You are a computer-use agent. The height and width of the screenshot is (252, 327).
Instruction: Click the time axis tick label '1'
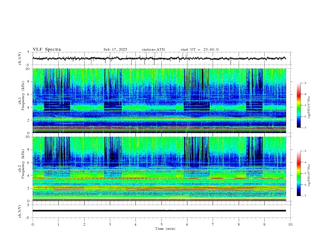tap(58, 224)
